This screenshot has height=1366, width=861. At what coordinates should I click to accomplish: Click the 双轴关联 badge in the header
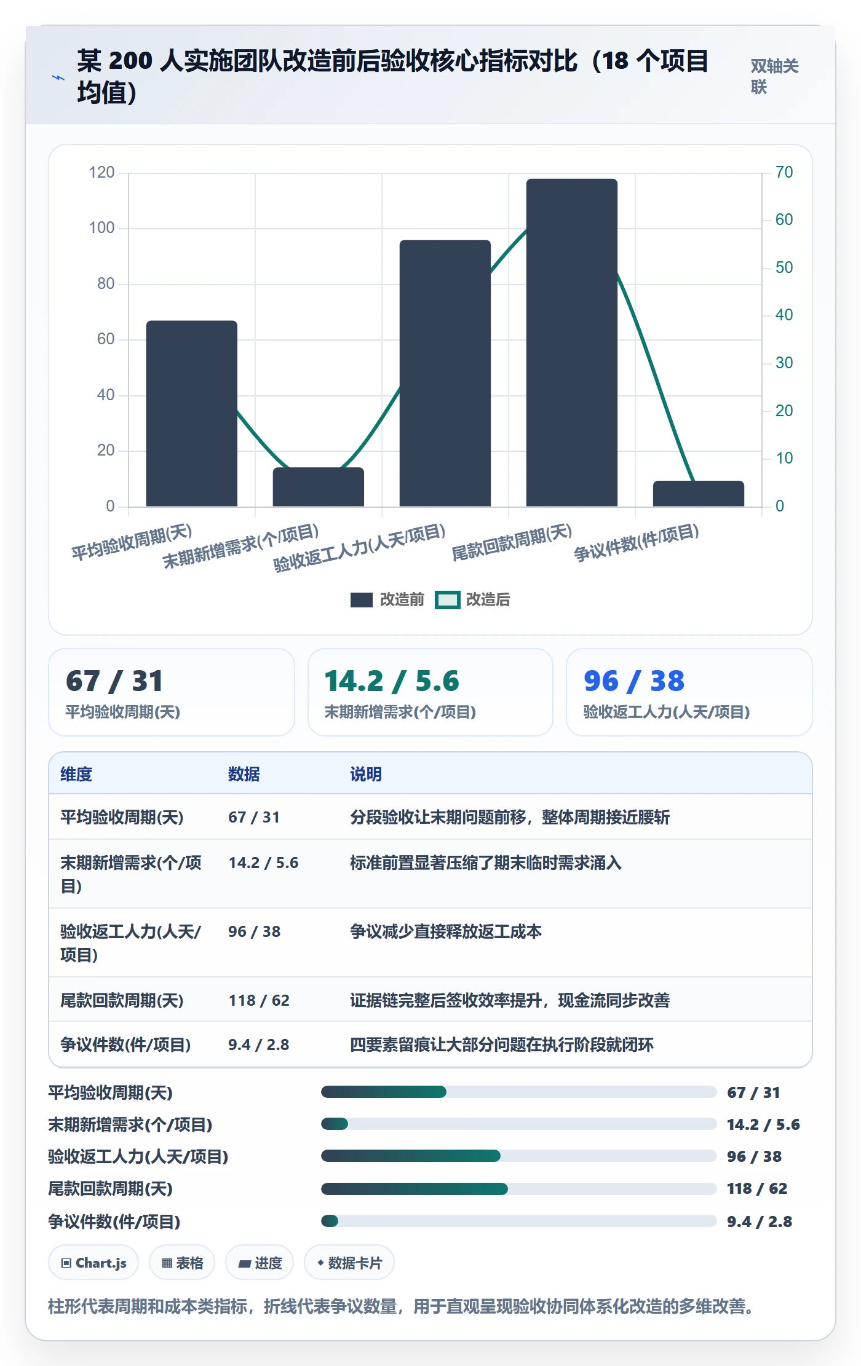(x=774, y=76)
